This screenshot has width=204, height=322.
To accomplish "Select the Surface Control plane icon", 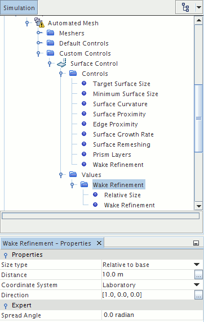I will click(x=61, y=64).
